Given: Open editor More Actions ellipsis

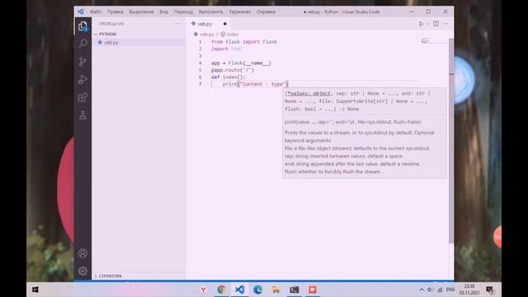Looking at the screenshot, I should point(445,24).
